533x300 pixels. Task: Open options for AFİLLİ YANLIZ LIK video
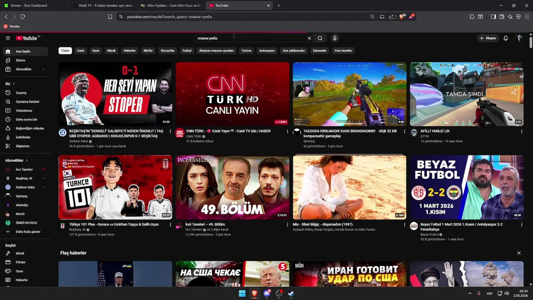[x=522, y=131]
